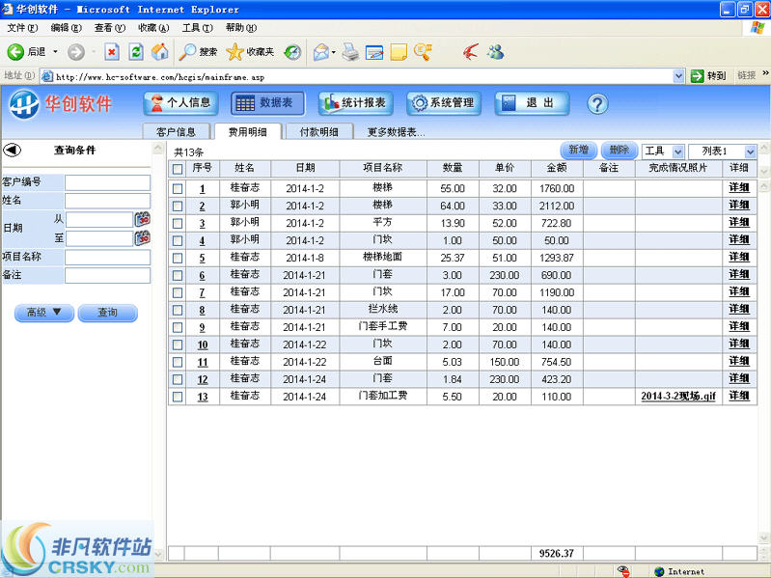Click the IE Forward arrow icon
The image size is (771, 578).
click(x=75, y=51)
